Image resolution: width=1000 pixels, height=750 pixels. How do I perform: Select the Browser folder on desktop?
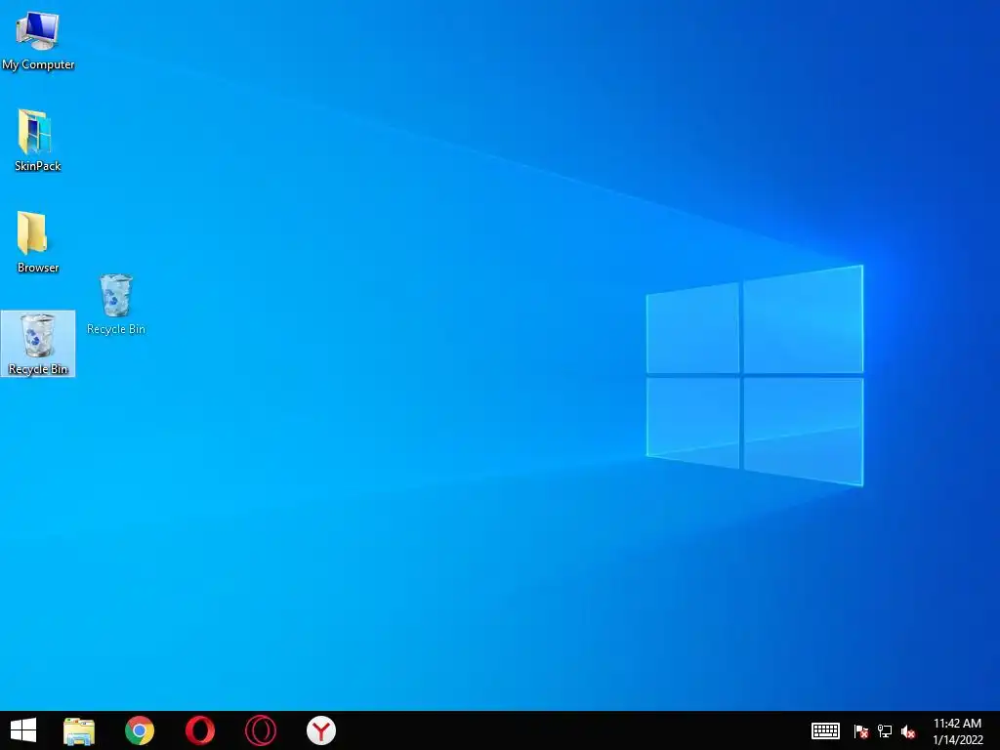pyautogui.click(x=37, y=242)
